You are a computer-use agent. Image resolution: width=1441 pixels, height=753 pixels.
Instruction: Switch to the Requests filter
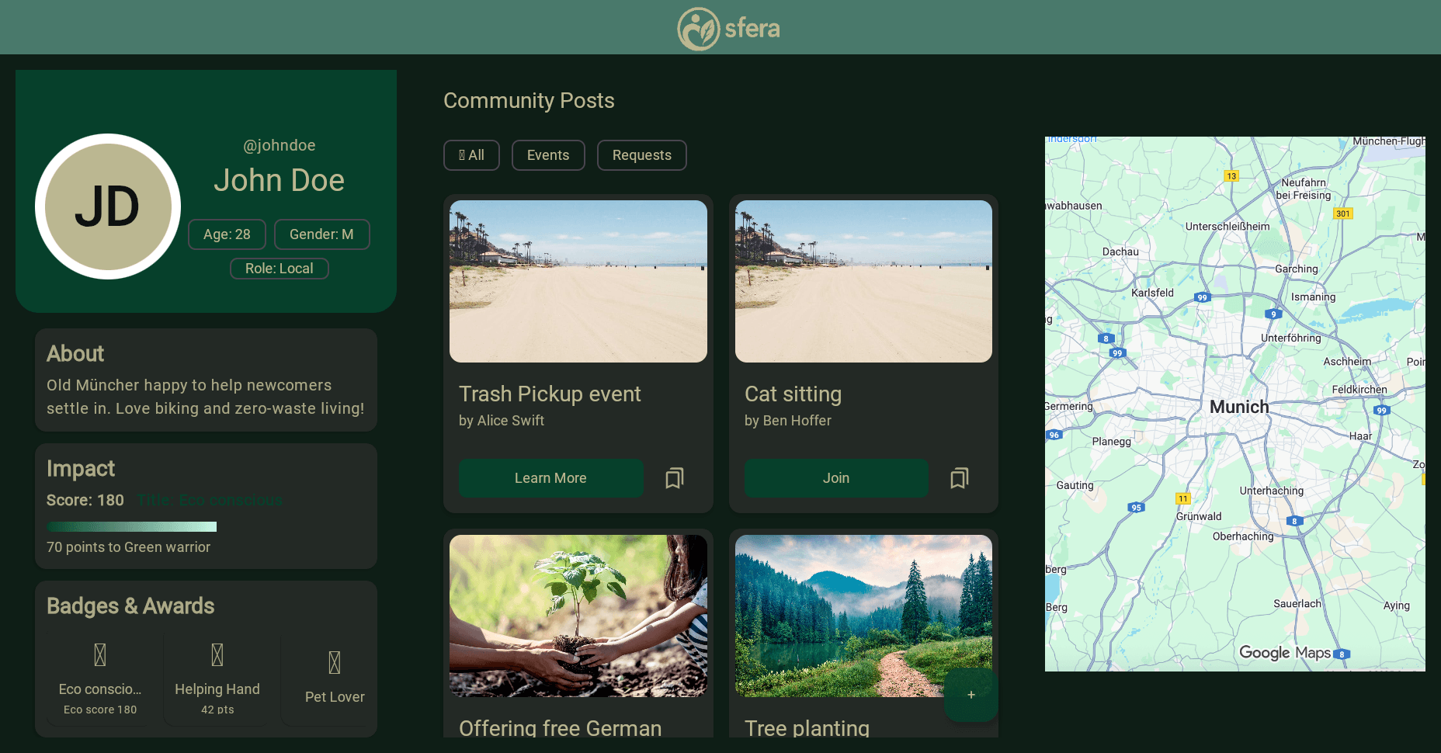[642, 155]
